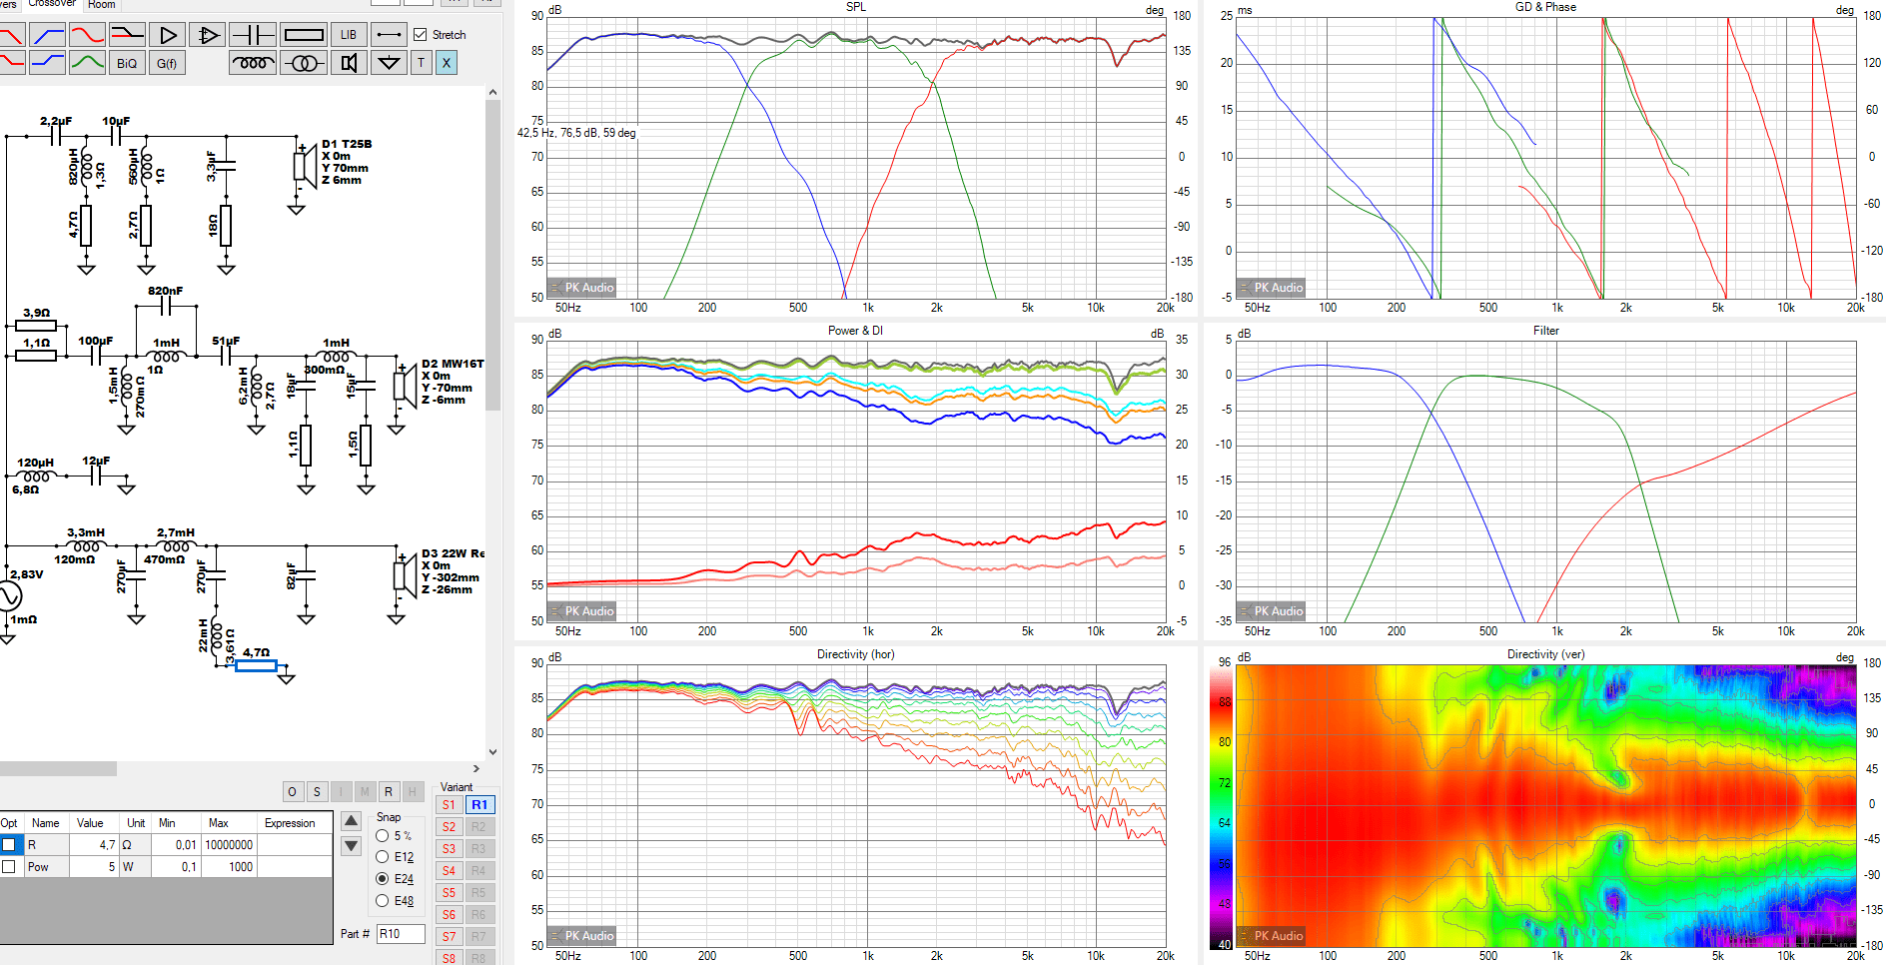Screen dimensions: 1886x965
Task: Click the Pow max cell 1000
Action: (229, 867)
